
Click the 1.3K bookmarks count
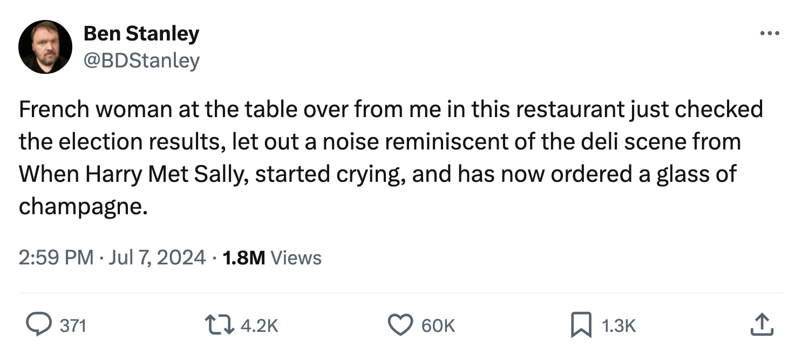[619, 325]
